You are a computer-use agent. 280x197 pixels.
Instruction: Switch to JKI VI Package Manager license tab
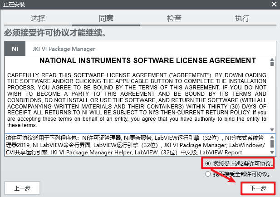point(64,49)
